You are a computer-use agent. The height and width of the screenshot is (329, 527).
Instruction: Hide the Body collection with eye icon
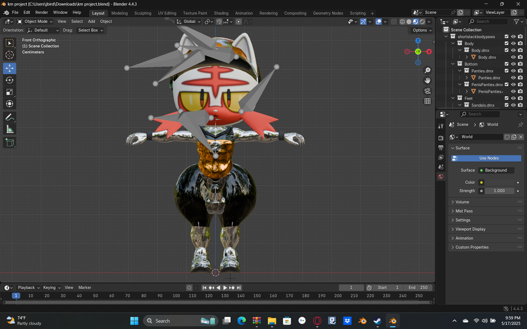513,44
